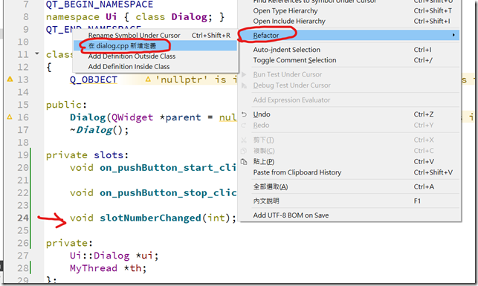Choose Redo in the context menu
The width and height of the screenshot is (478, 286).
(x=349, y=126)
